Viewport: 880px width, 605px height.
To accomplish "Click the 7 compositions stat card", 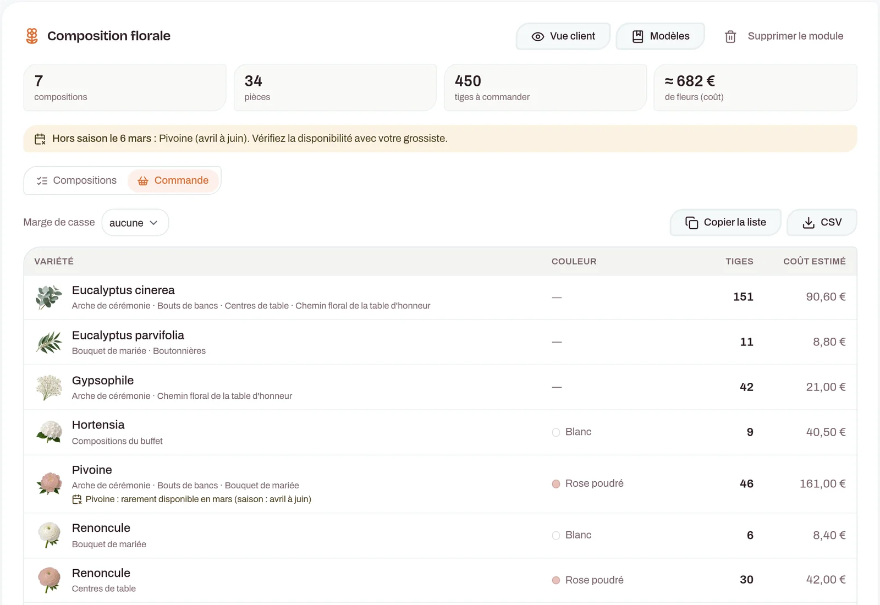I will (125, 87).
